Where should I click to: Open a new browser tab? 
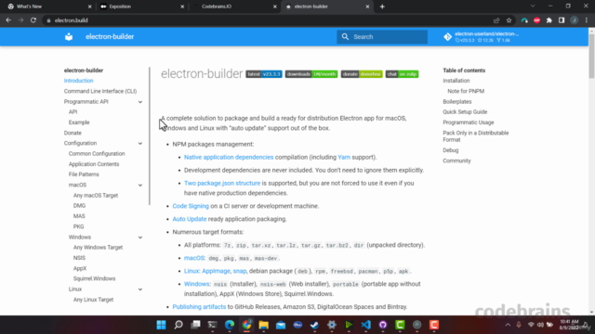pos(382,6)
